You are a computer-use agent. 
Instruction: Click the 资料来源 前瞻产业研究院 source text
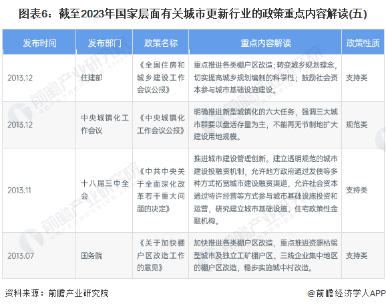tap(57, 293)
